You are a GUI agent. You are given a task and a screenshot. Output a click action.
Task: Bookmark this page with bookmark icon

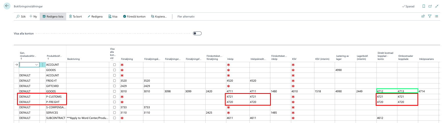coord(424,6)
